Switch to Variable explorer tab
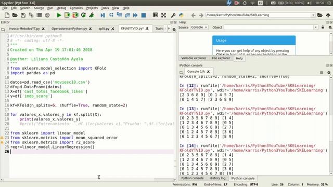The image size is (333, 187). click(x=194, y=58)
